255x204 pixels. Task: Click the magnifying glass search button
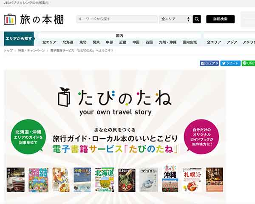click(x=197, y=19)
